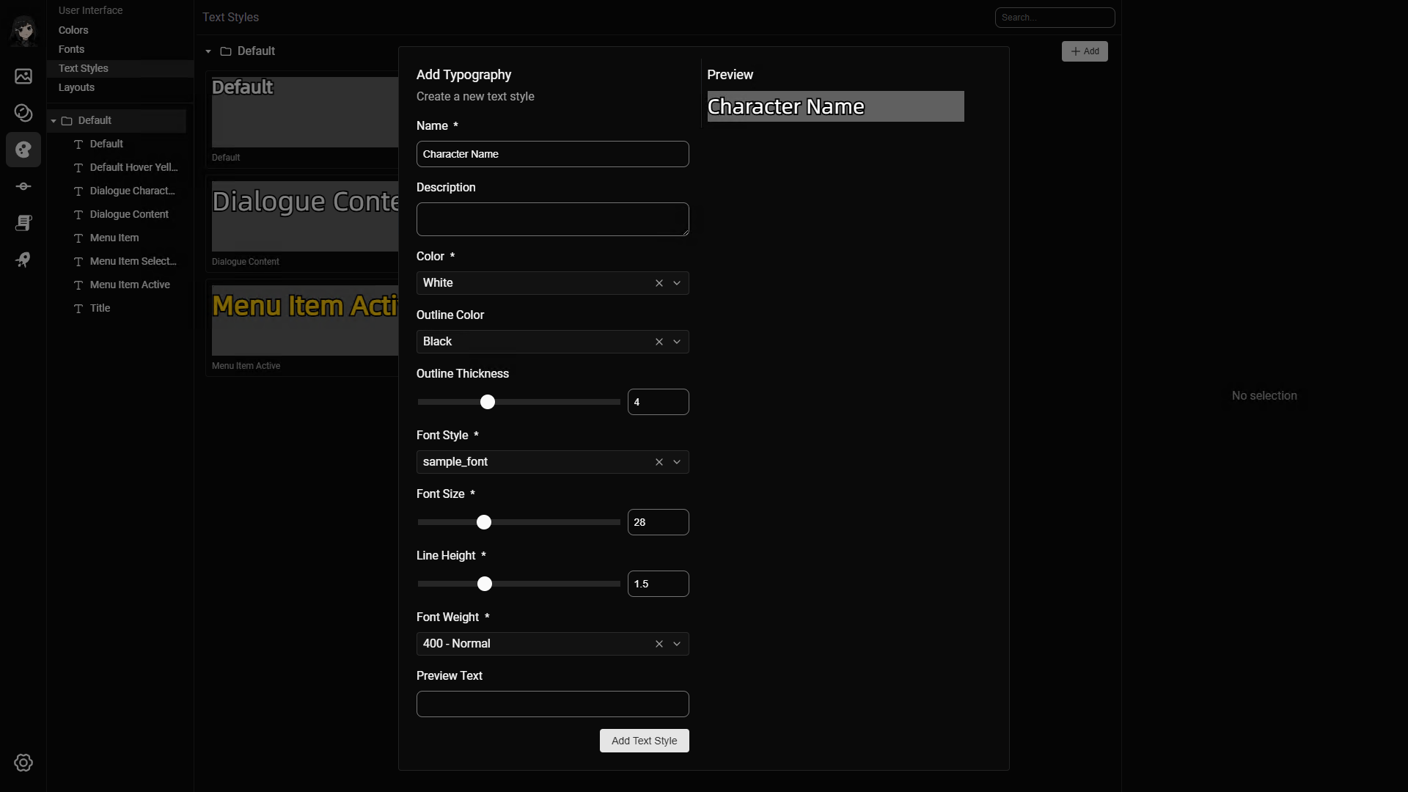Click the clock sidebar icon
Screen dimensions: 1408x792
coord(23,113)
